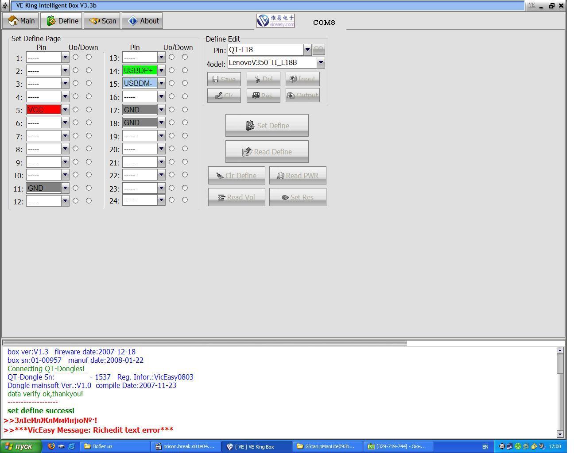Click 'data verify ok,thankyou!' log line
Image resolution: width=574 pixels, height=453 pixels.
click(x=45, y=394)
